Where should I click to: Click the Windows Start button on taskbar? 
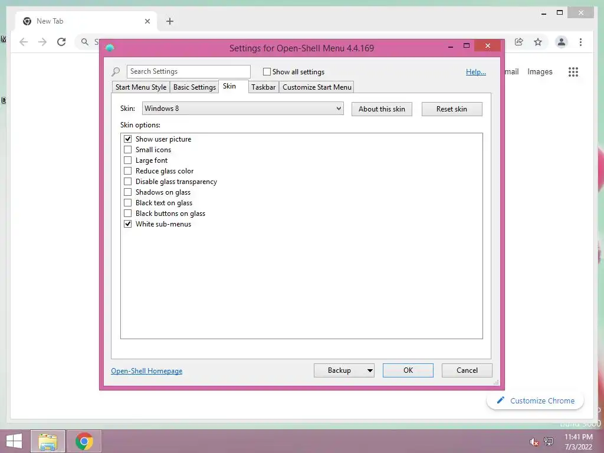click(14, 441)
